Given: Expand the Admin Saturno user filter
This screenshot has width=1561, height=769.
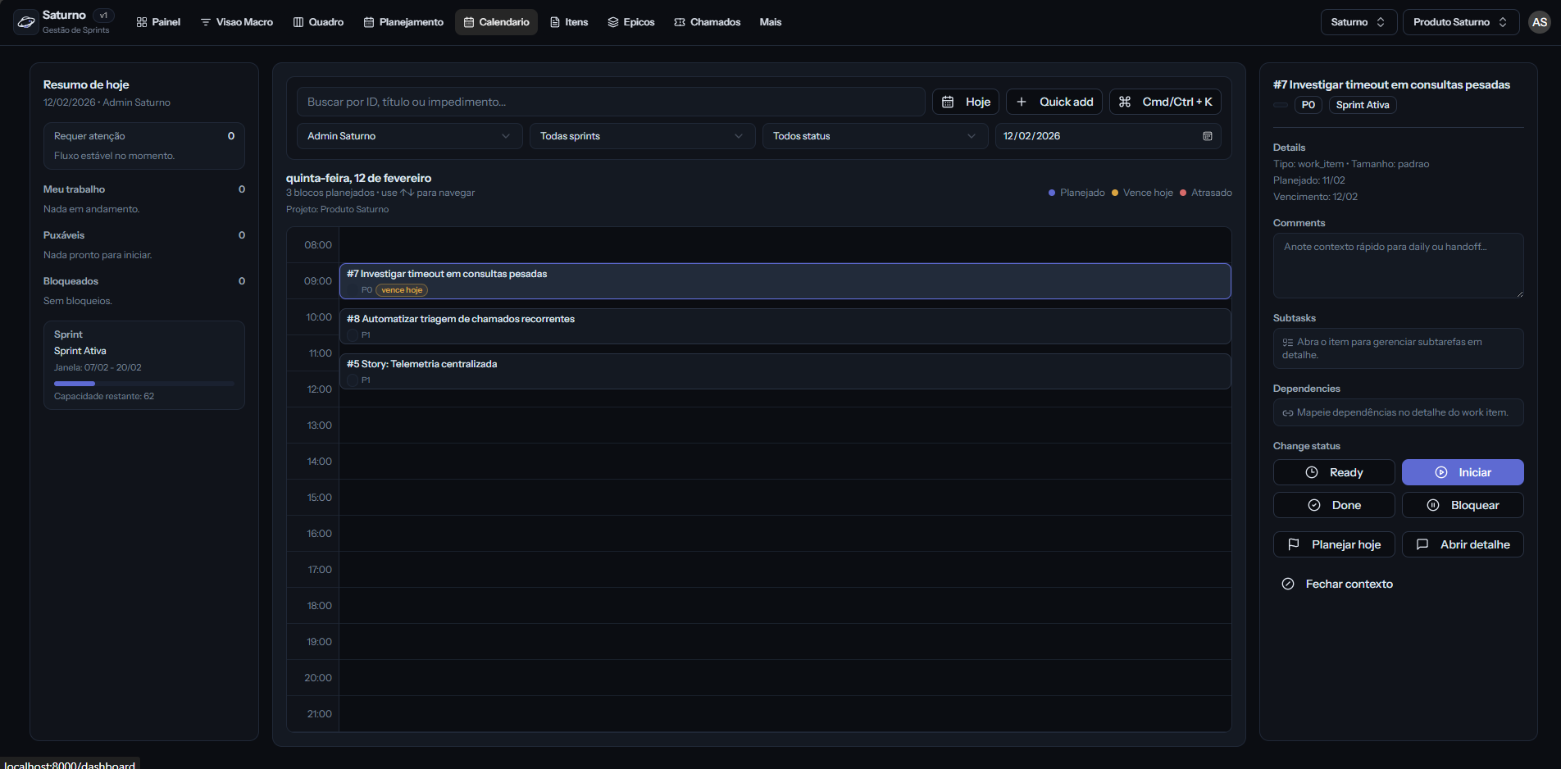Looking at the screenshot, I should tap(408, 136).
